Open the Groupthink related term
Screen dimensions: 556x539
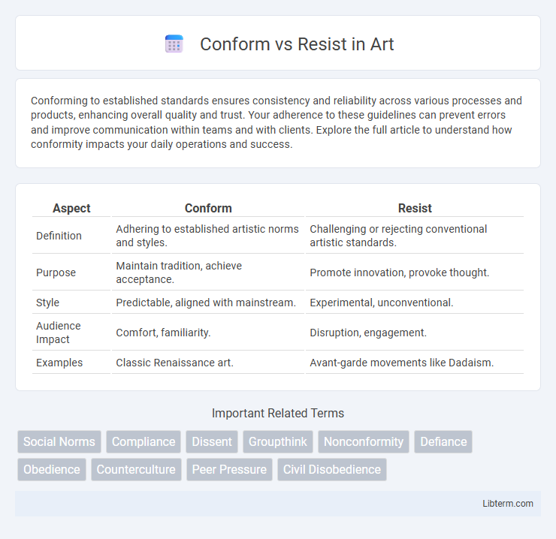coord(278,441)
